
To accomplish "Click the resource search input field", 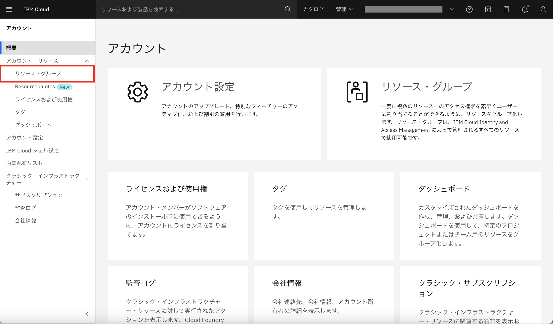I will [x=191, y=9].
